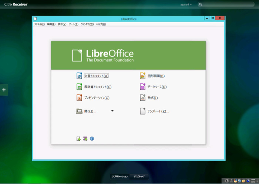Click the プレゼンテーション presentation icon
Image resolution: width=259 pixels, height=184 pixels.
pos(79,98)
